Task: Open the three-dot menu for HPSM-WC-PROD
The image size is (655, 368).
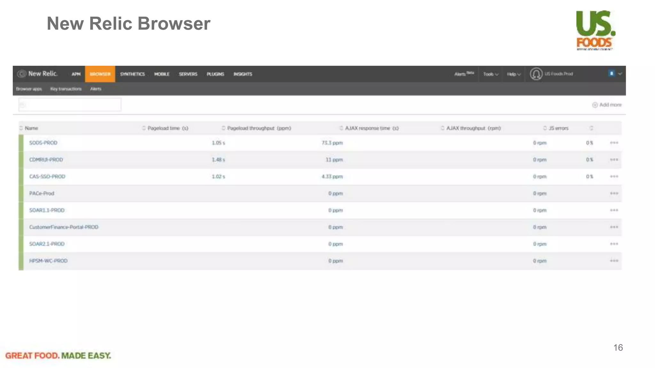Action: point(614,261)
